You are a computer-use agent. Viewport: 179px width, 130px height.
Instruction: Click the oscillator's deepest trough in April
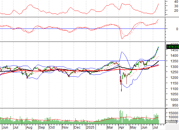coord(122,39)
